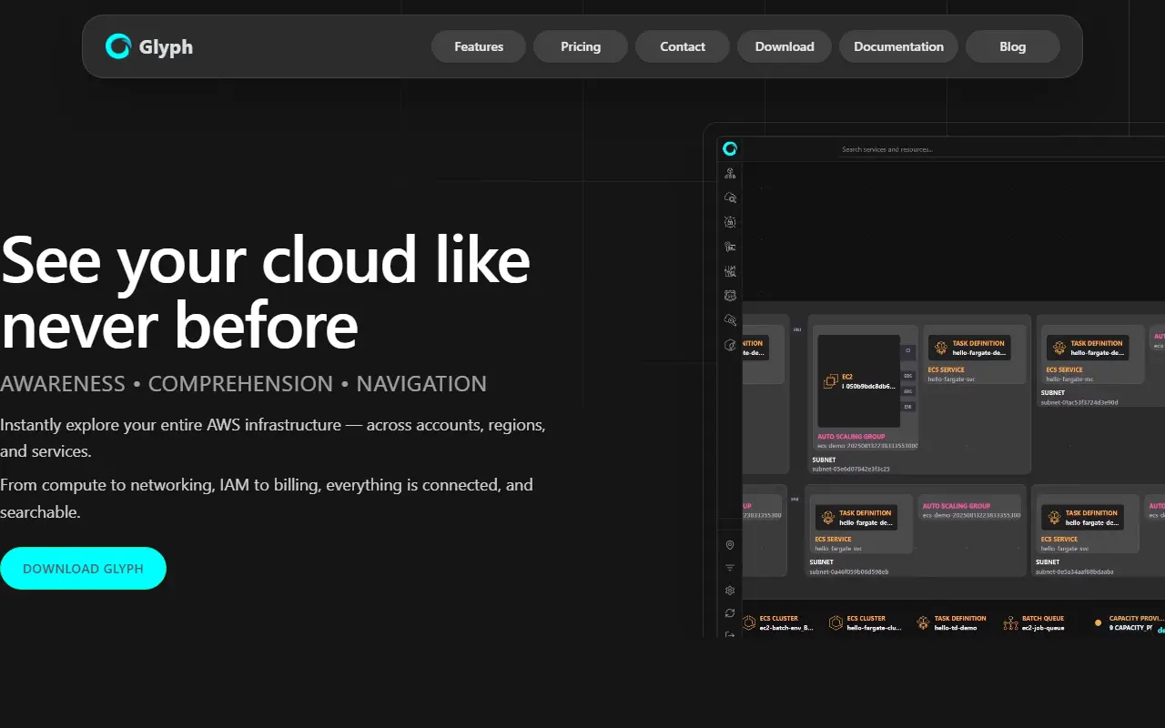The image size is (1165, 728).
Task: Click the hello-td-demo text in bottom bar
Action: click(955, 628)
